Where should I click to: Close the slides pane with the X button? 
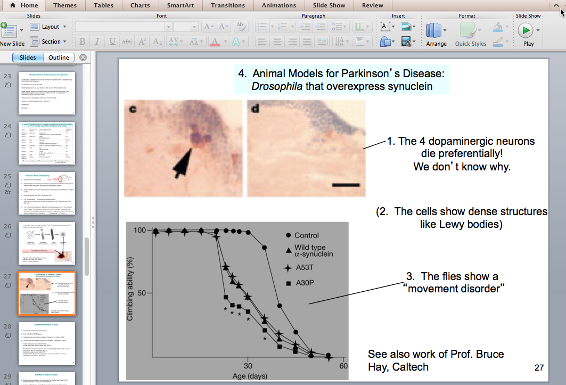[83, 58]
